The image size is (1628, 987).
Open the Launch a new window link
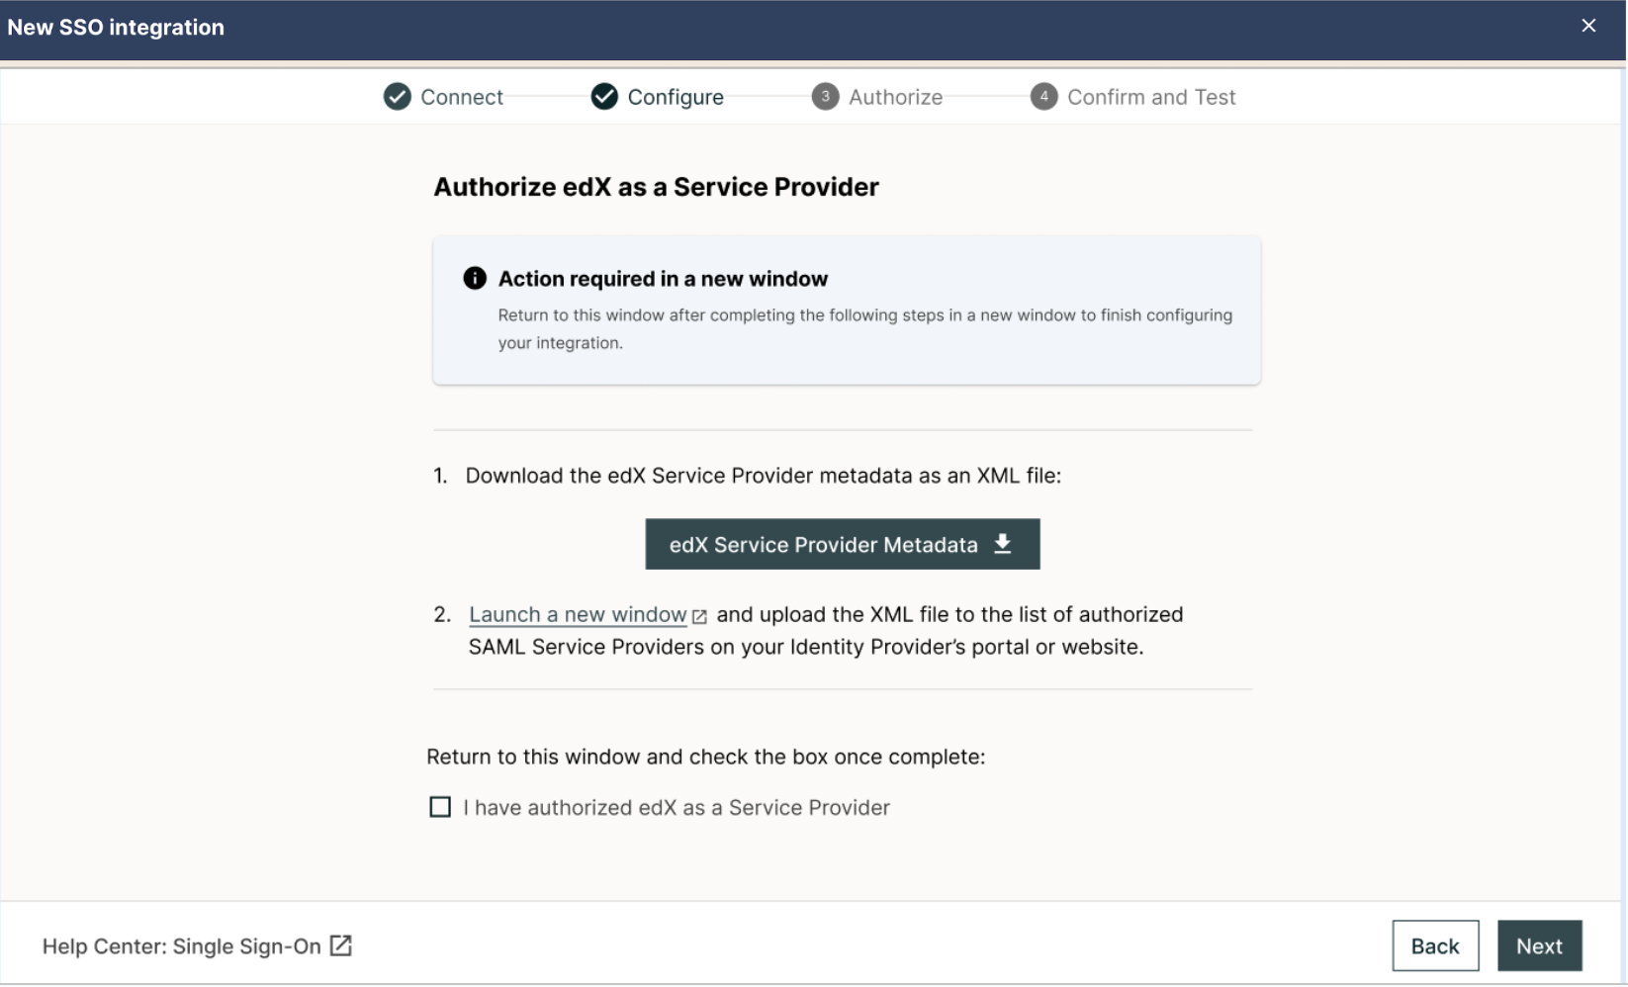[x=577, y=614]
